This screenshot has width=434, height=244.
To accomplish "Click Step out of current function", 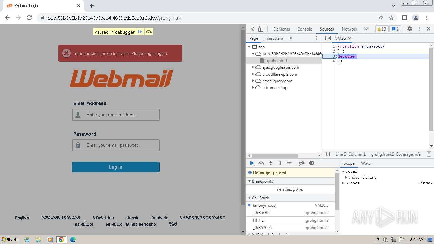I will tap(280, 163).
